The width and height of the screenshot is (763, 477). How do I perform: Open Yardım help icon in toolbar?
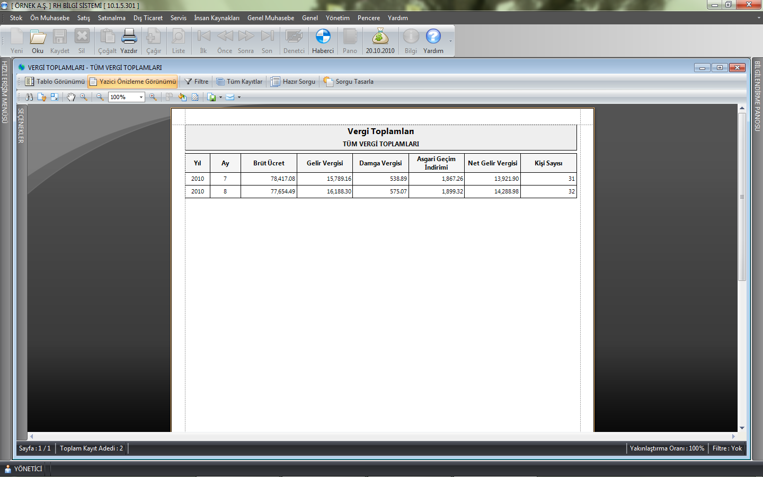coord(433,37)
